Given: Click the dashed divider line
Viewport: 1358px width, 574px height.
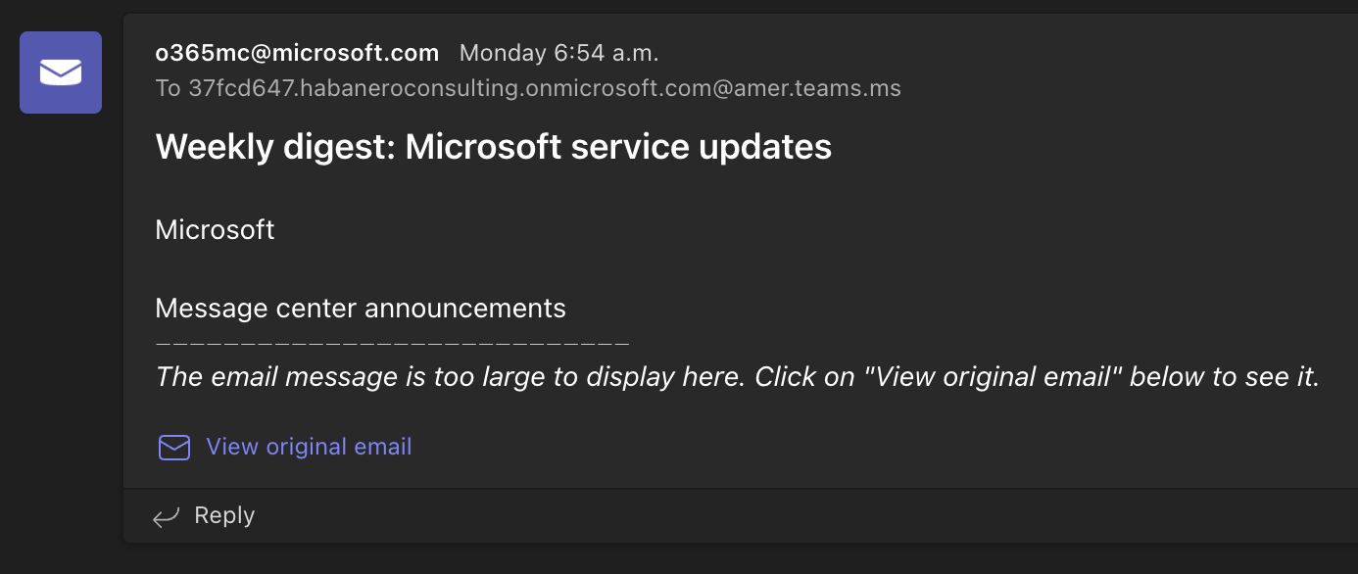Looking at the screenshot, I should [x=392, y=343].
